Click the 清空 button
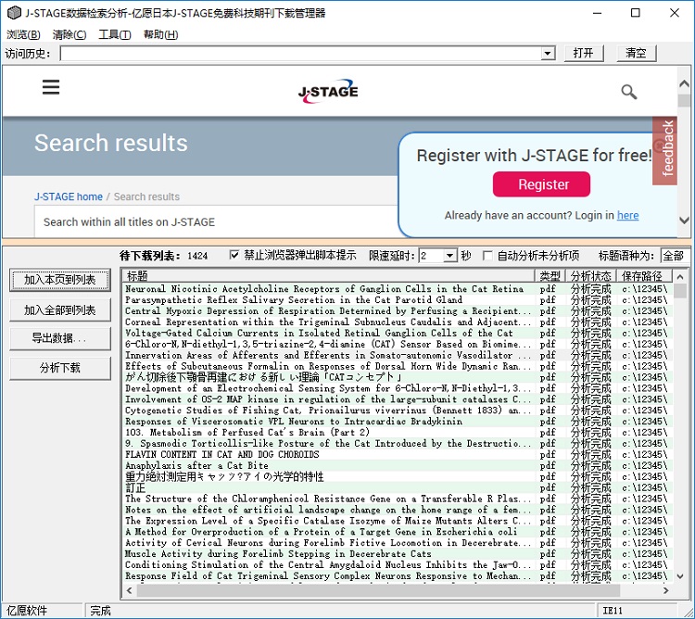This screenshot has height=619, width=695. point(636,53)
